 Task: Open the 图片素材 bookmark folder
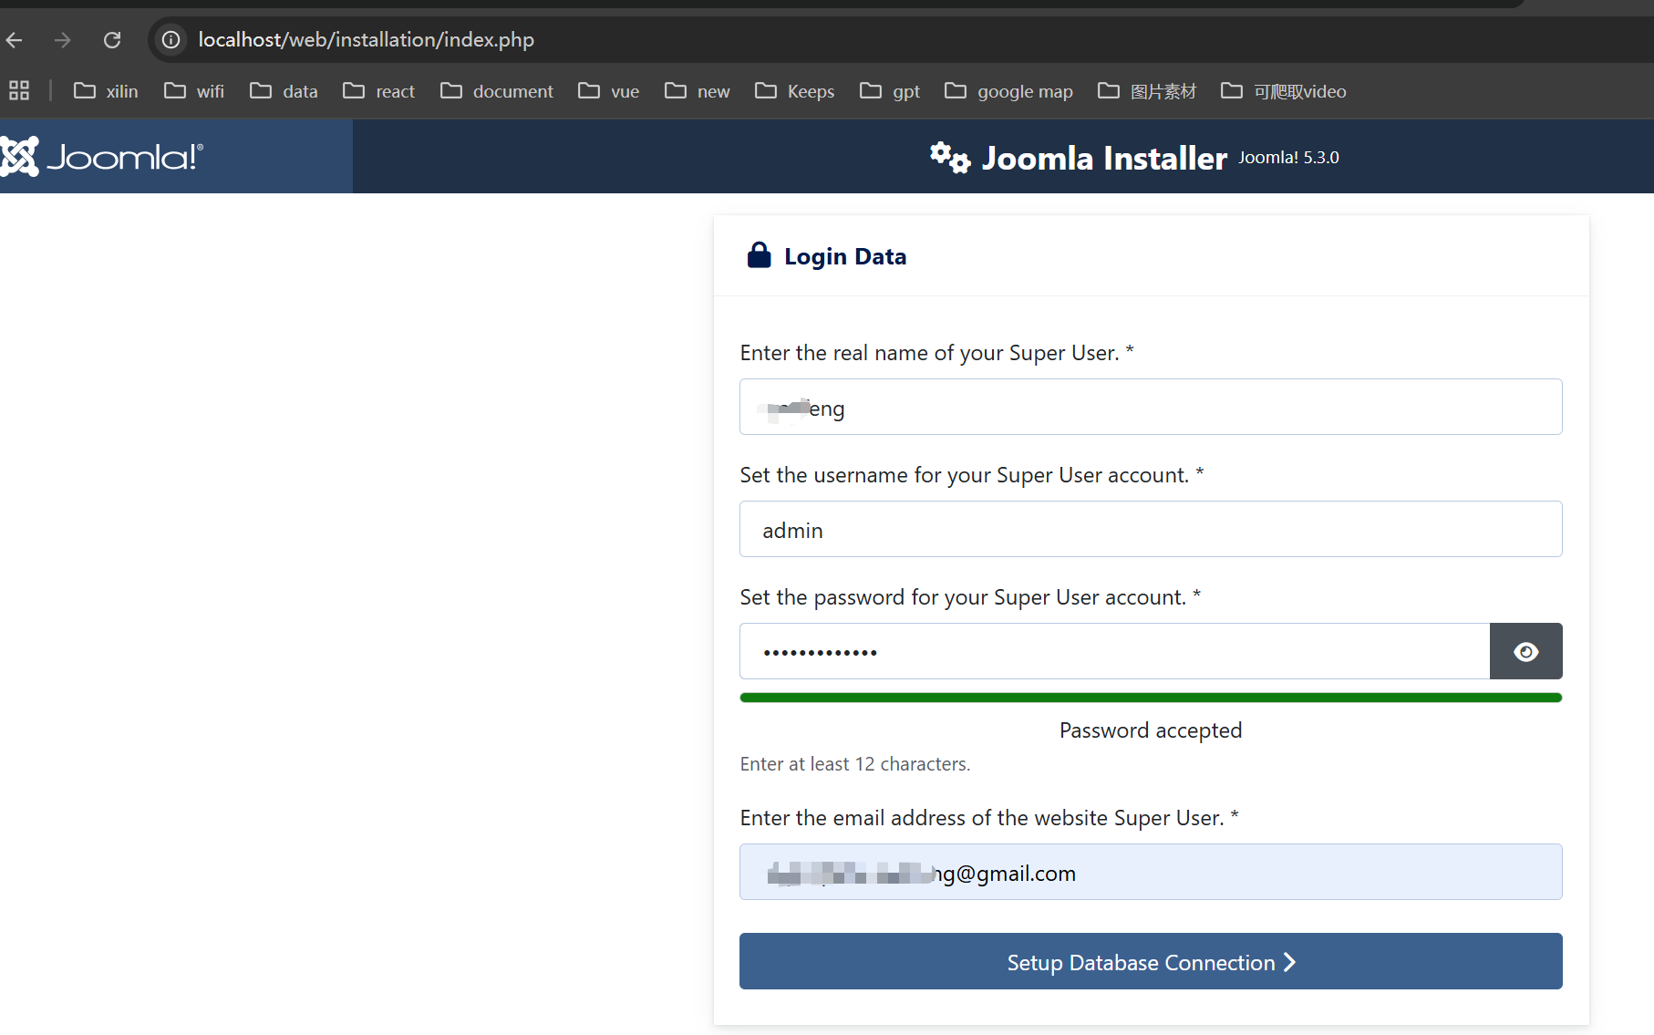click(x=1147, y=91)
